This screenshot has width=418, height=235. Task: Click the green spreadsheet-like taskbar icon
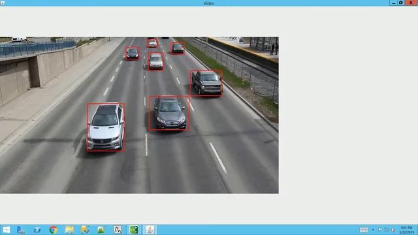(134, 230)
